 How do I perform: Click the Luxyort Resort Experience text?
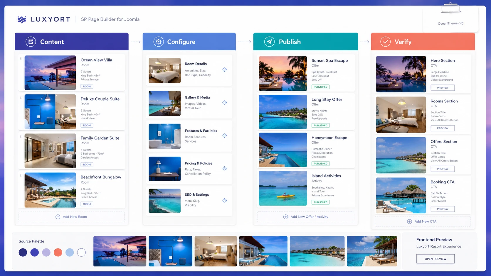(x=439, y=246)
